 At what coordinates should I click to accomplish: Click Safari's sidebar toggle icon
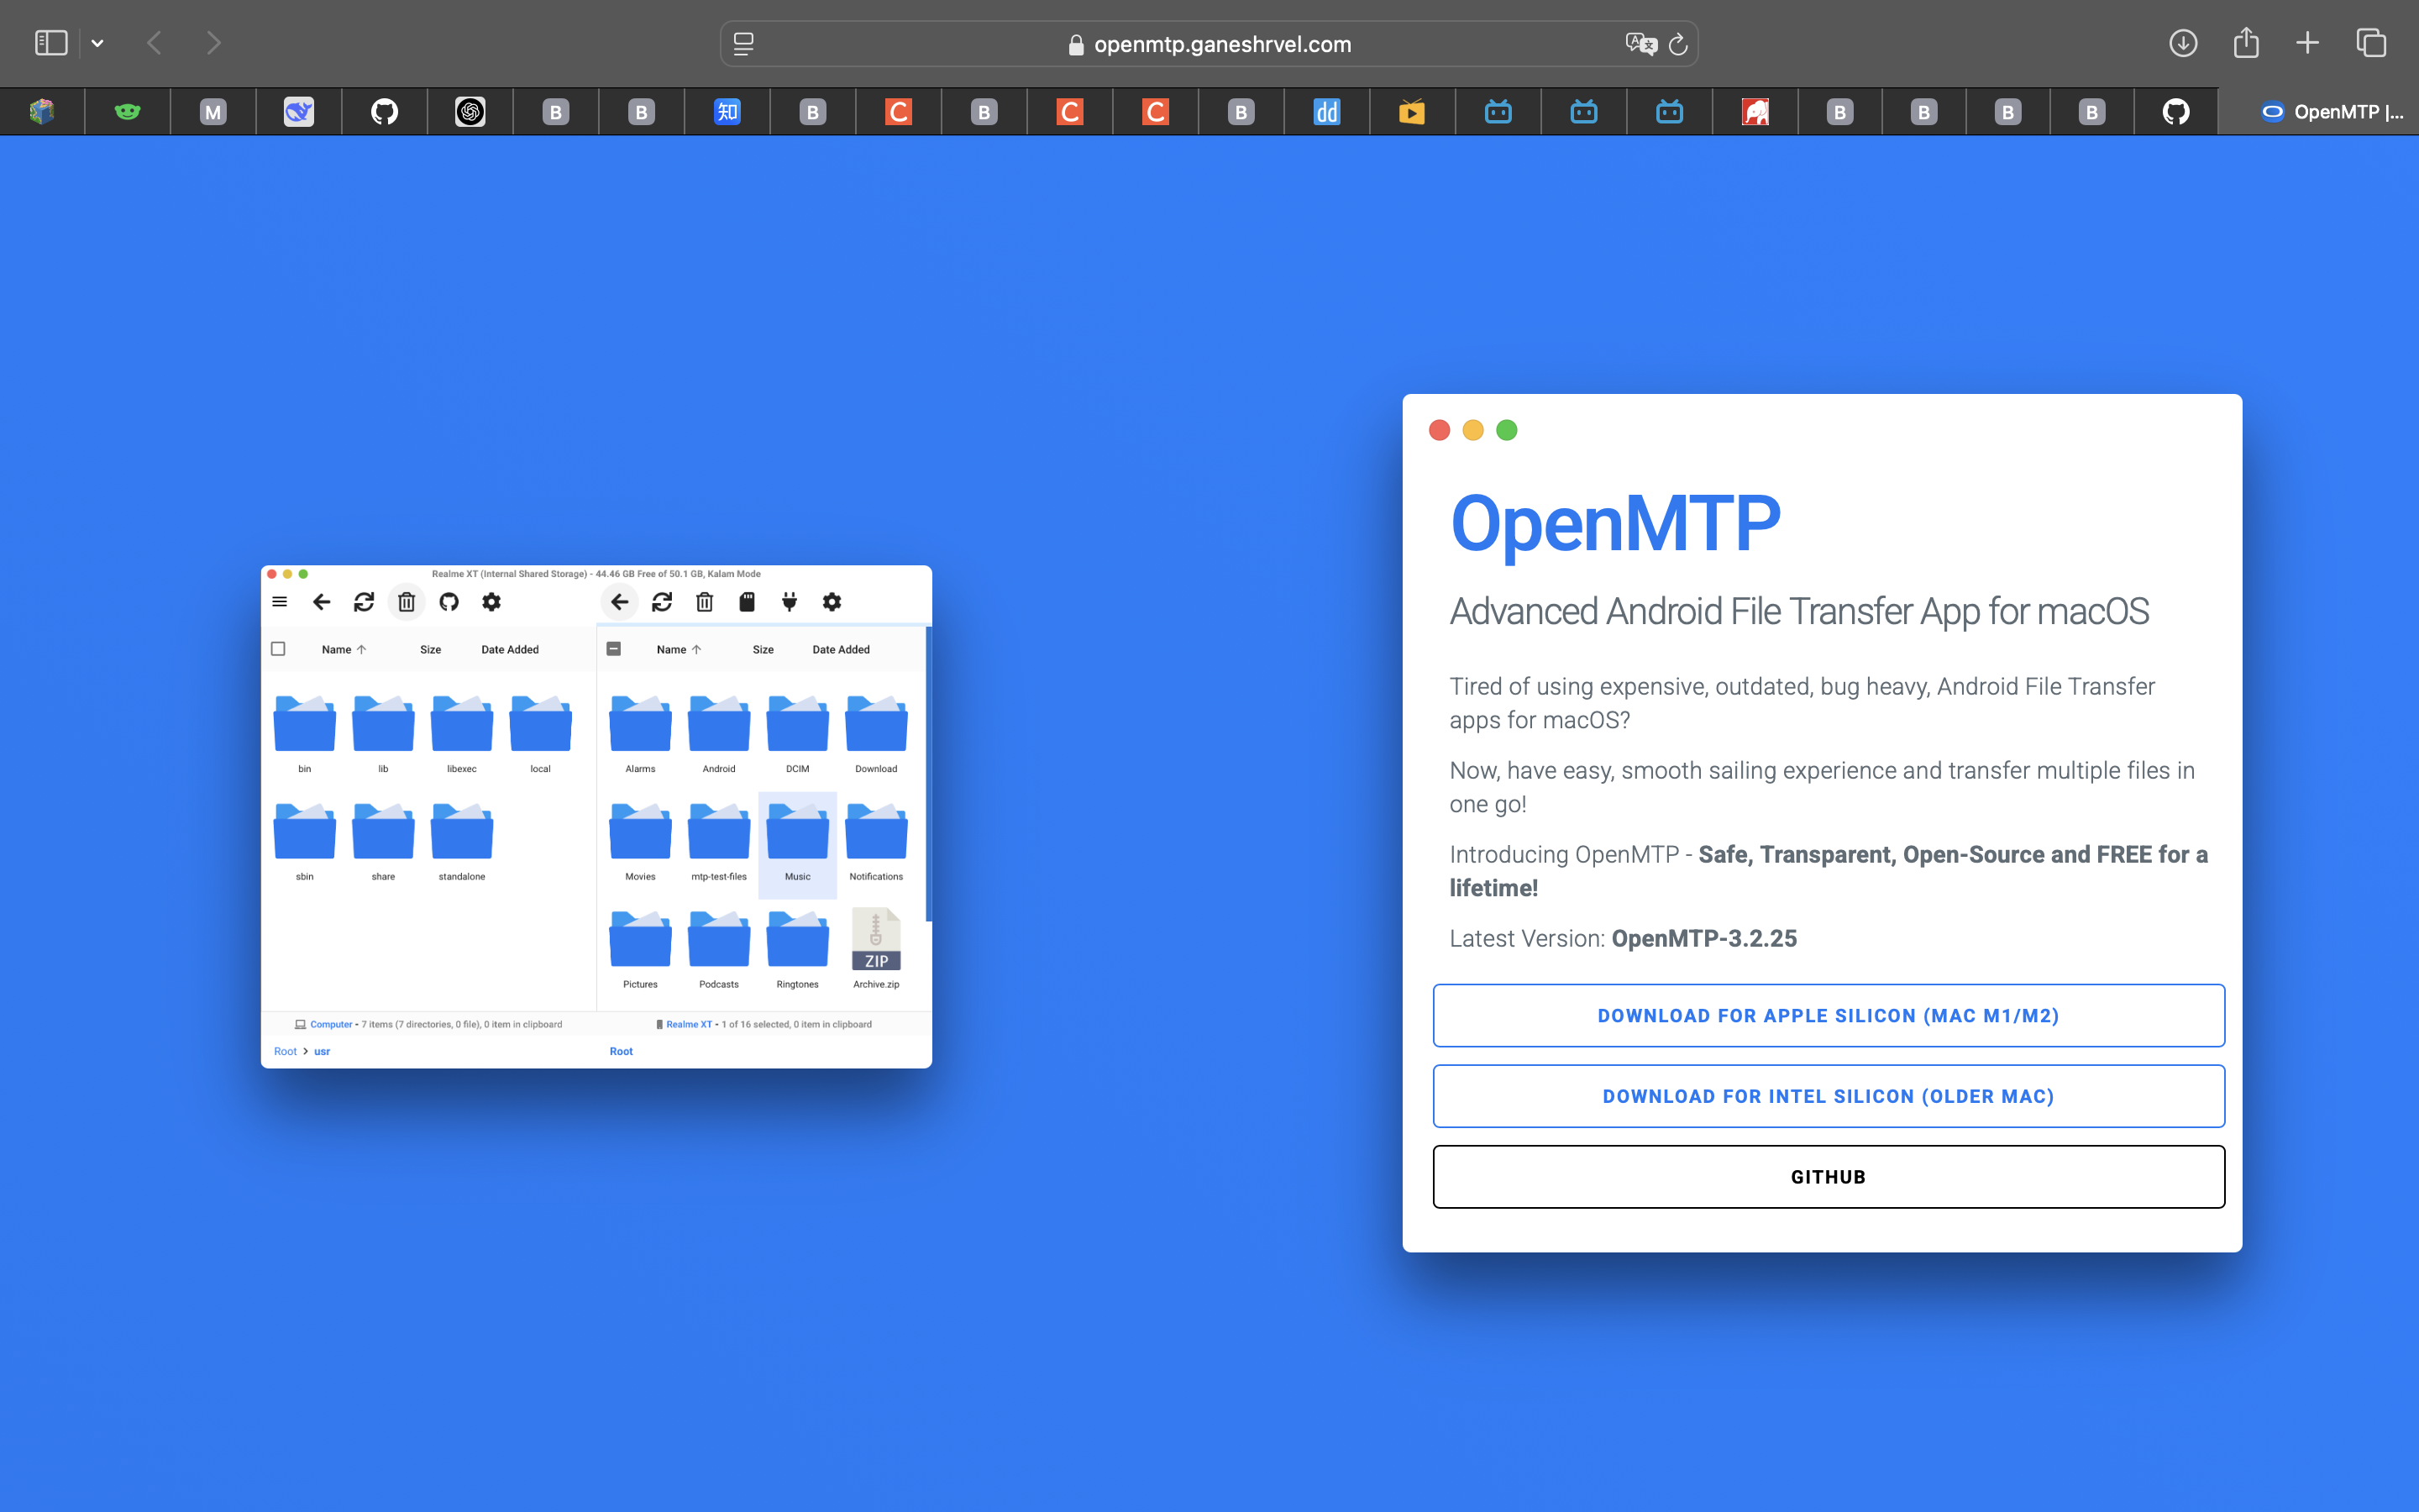[x=50, y=43]
